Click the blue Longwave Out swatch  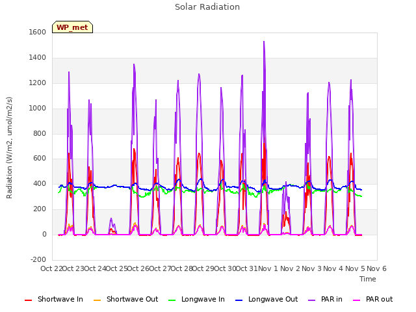pos(239,300)
